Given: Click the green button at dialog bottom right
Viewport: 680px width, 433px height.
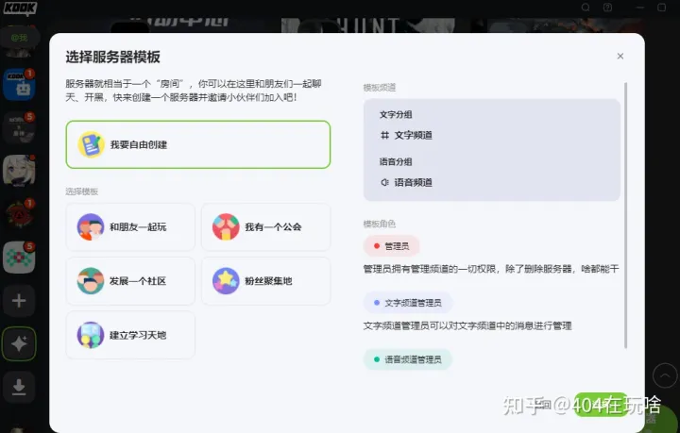Looking at the screenshot, I should point(601,405).
